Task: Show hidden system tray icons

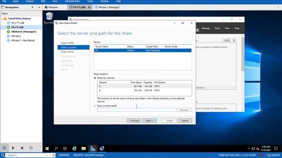Action: (x=249, y=148)
